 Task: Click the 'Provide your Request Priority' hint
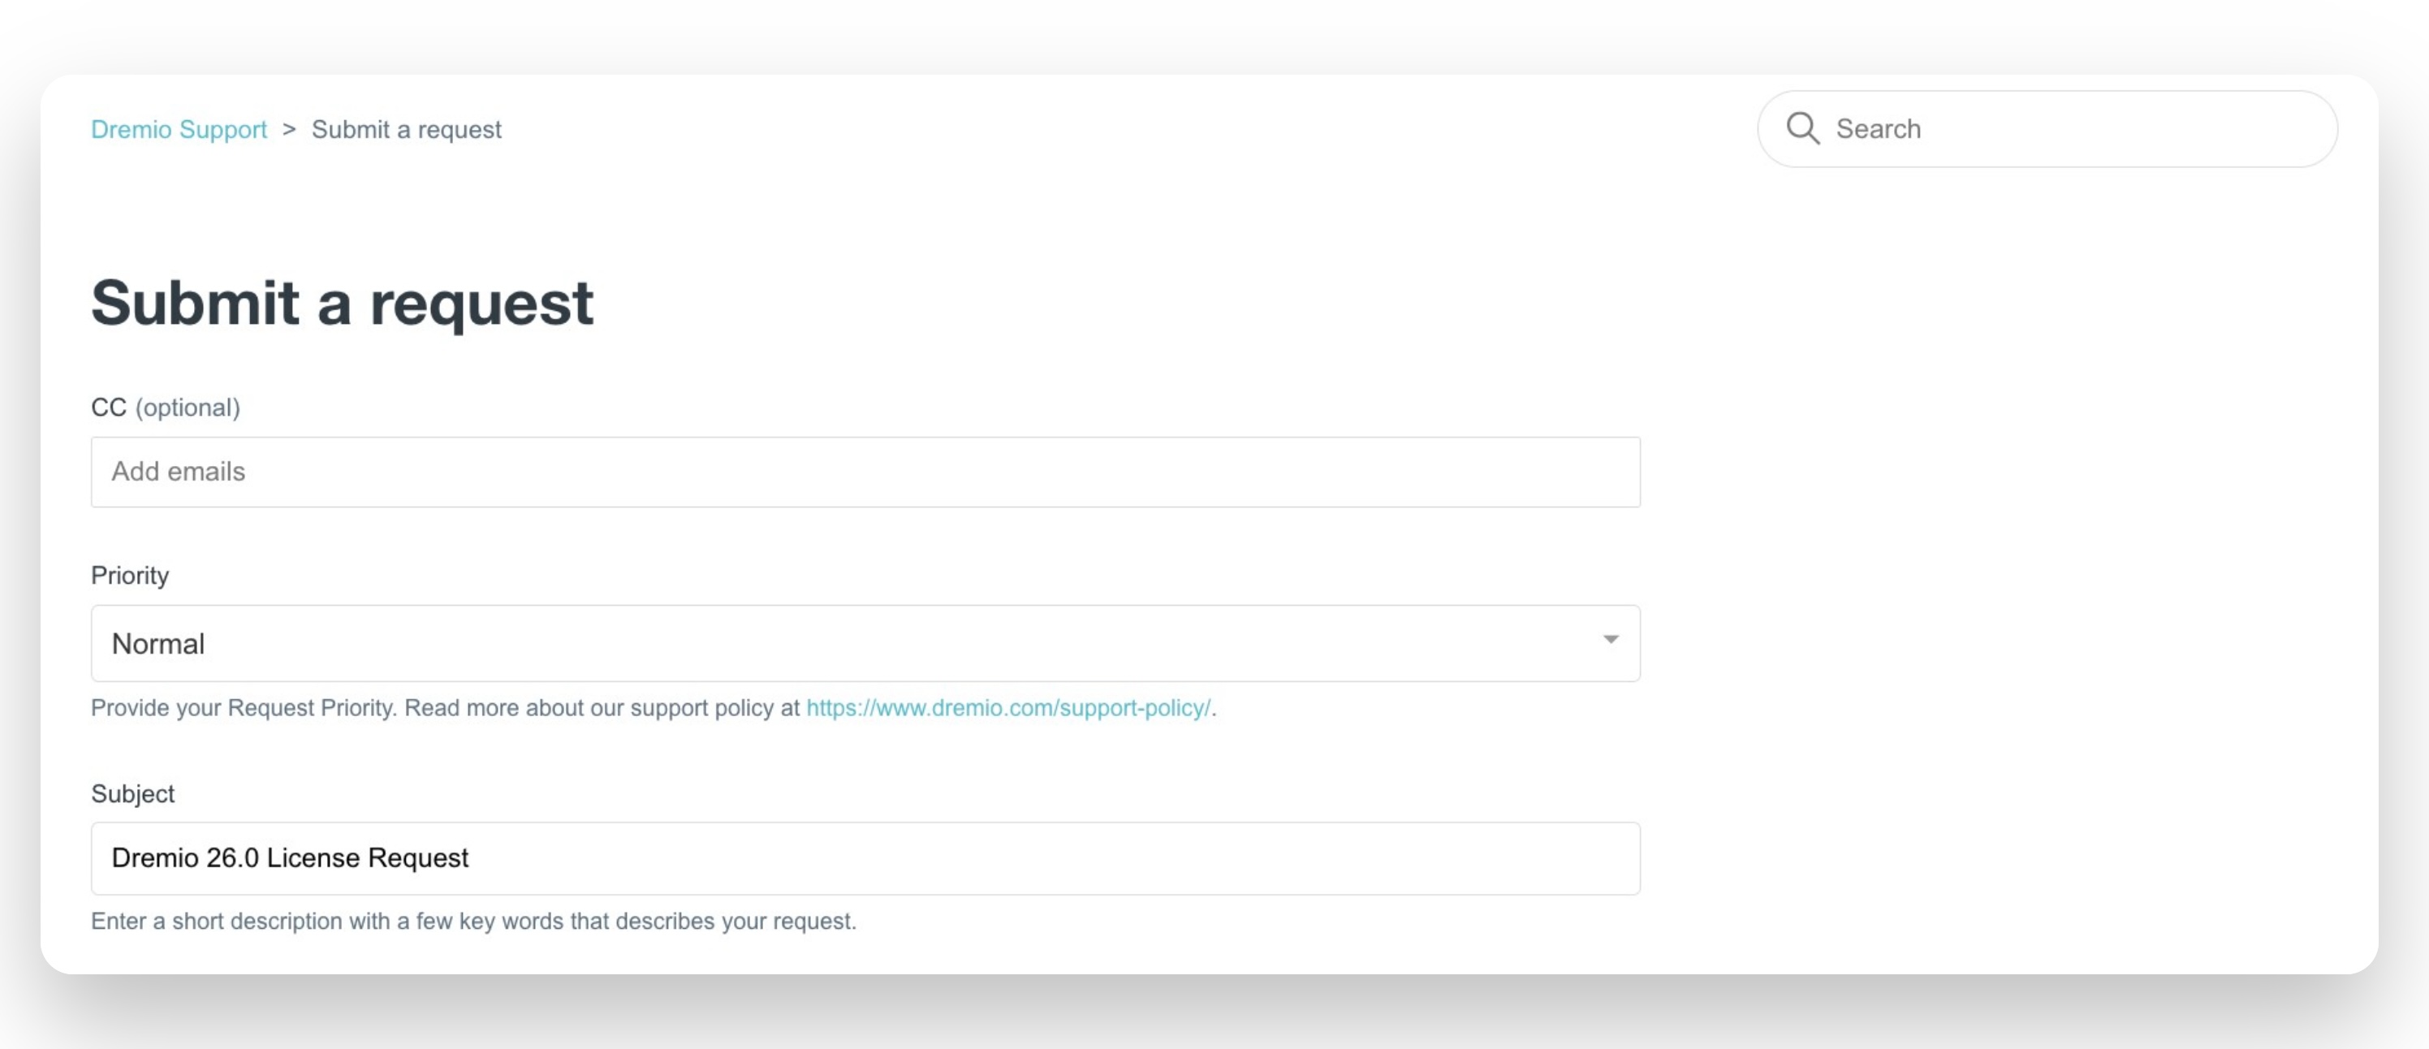click(x=244, y=709)
